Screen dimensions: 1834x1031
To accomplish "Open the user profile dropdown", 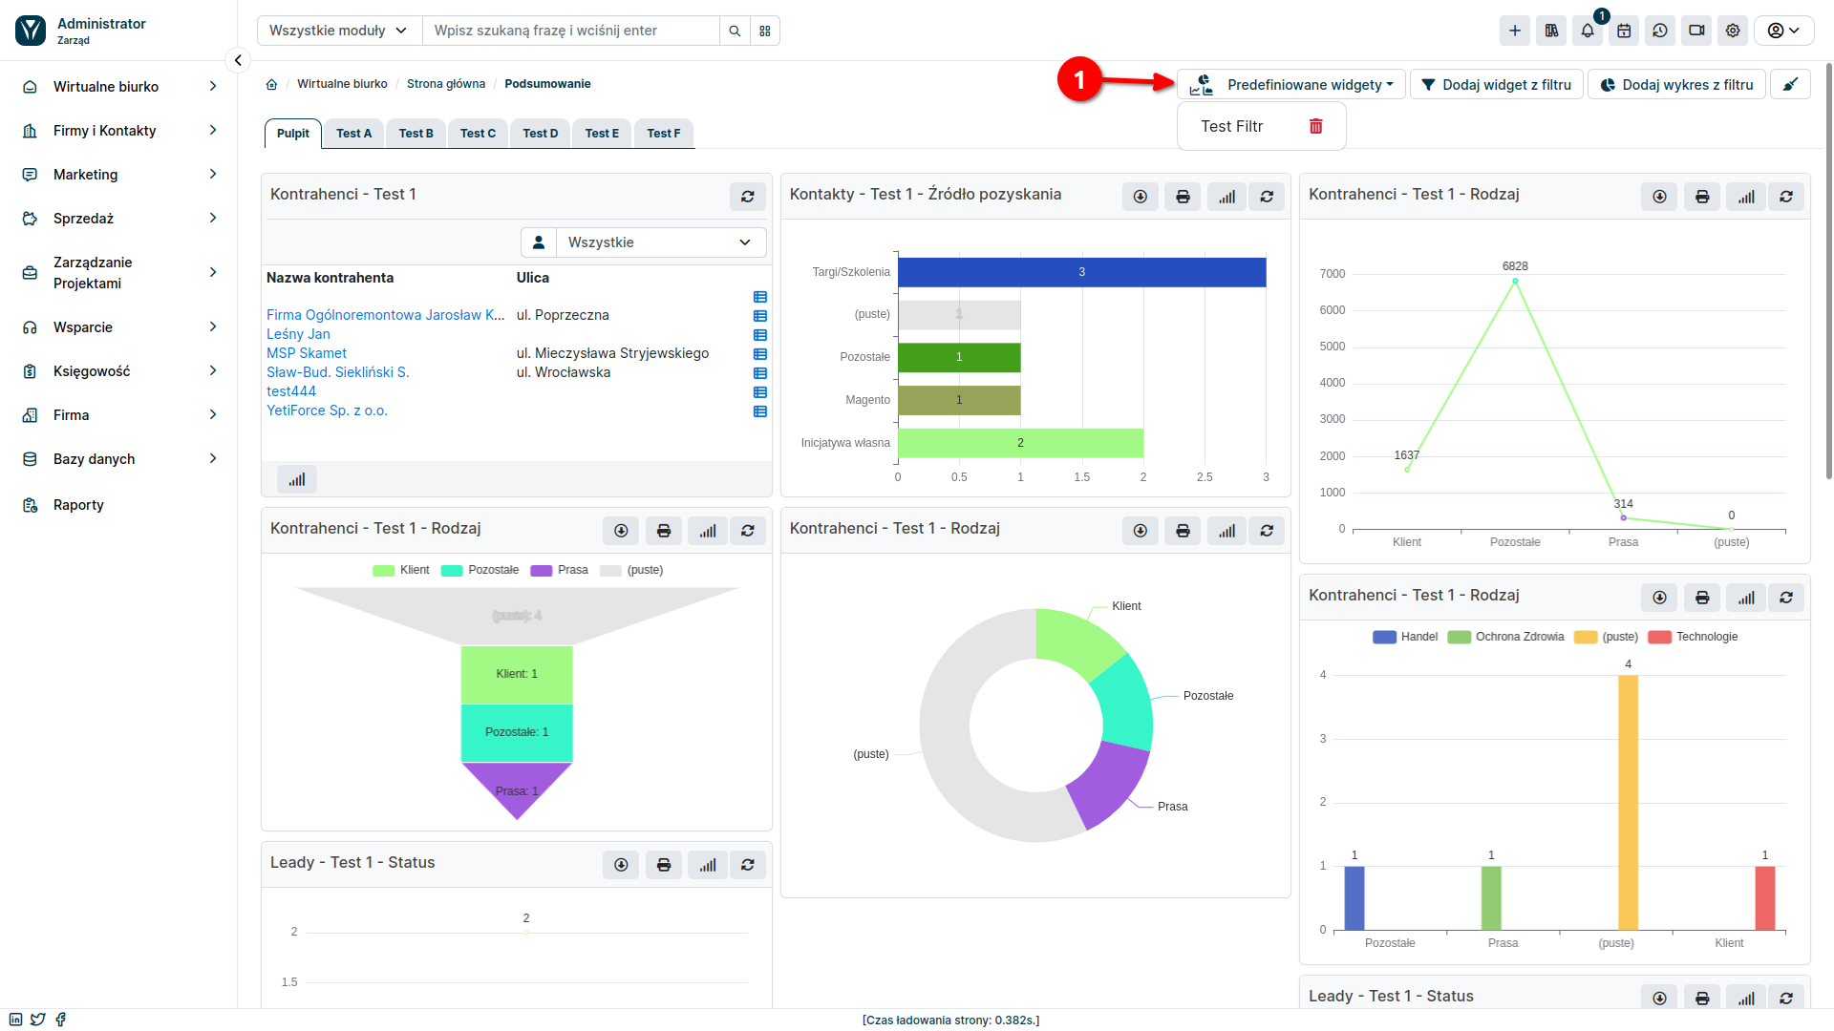I will point(1783,31).
